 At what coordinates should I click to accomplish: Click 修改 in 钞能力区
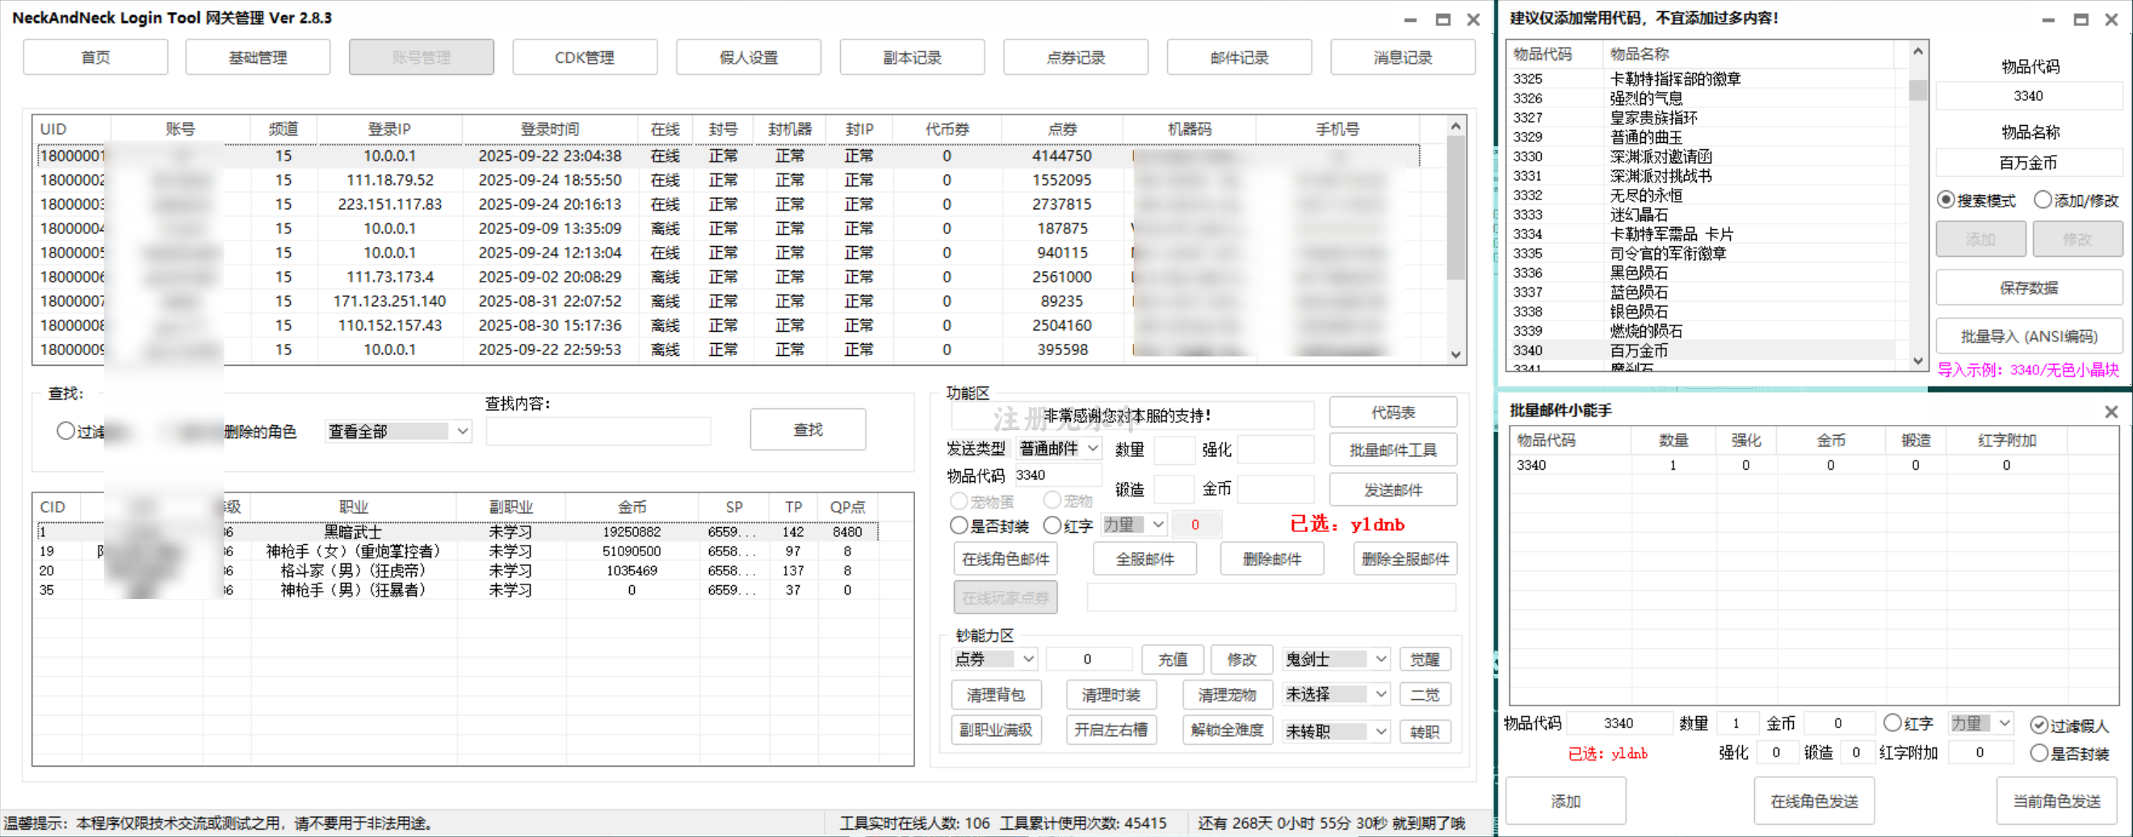(x=1241, y=659)
